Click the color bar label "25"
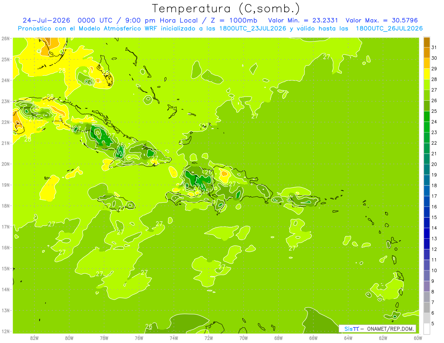 click(x=434, y=111)
